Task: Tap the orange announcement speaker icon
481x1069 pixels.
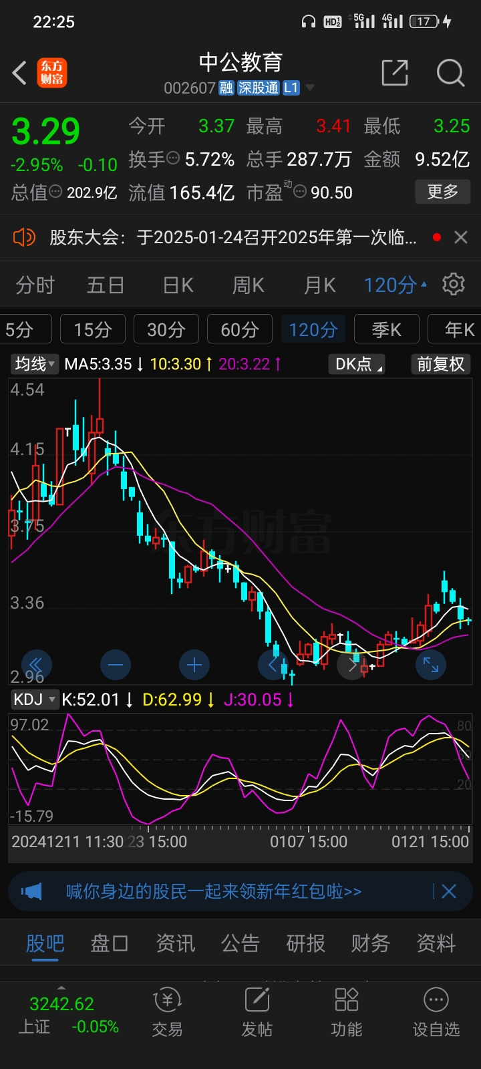Action: 24,237
